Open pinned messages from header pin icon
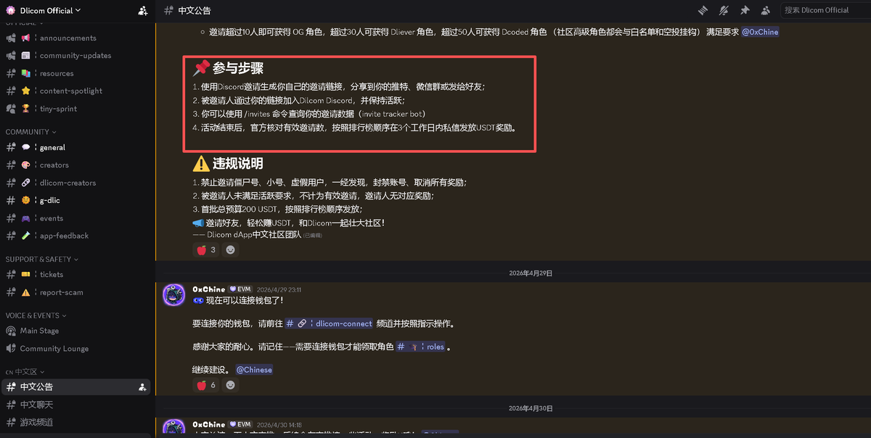This screenshot has width=871, height=438. (745, 10)
